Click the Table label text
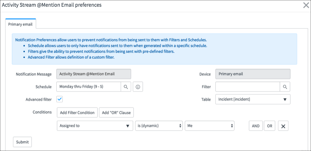311x151 pixels. point(206,99)
